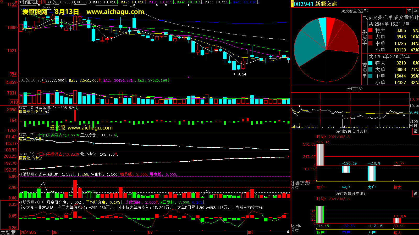The height and width of the screenshot is (235, 419).
Task: Click the yellow T marker beside 002941
Action: tap(292, 4)
